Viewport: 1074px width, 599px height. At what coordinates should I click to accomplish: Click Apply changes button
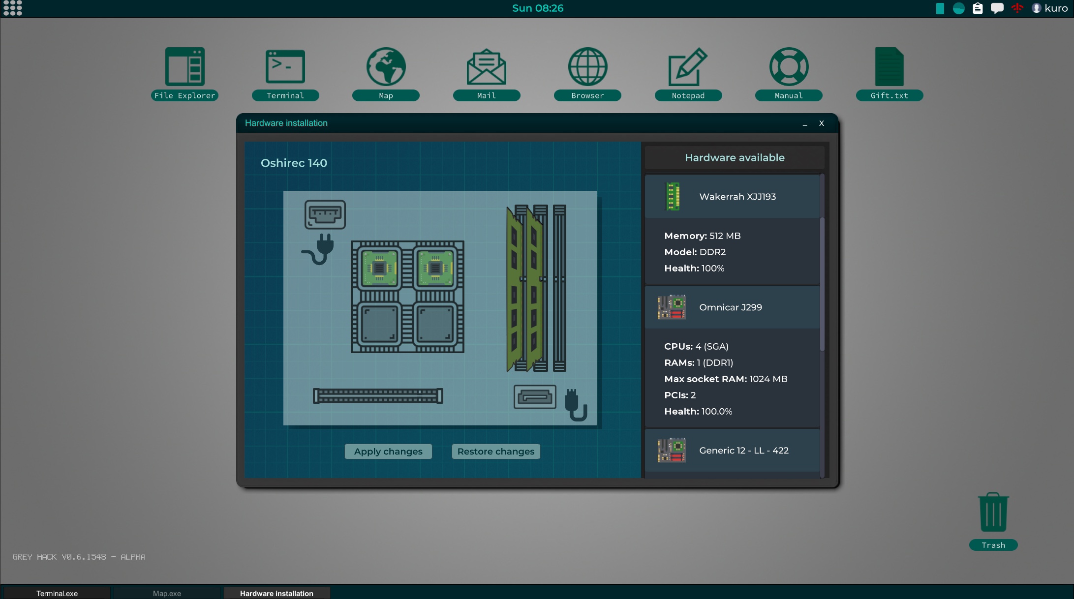click(389, 450)
